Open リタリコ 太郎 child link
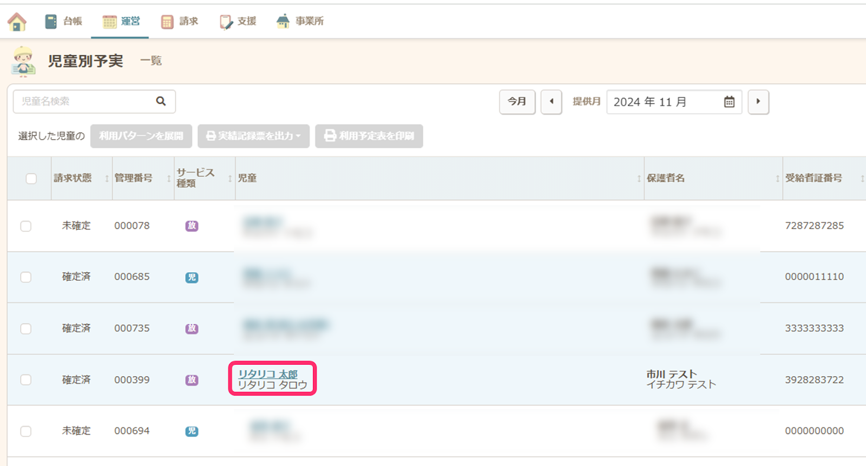Image resolution: width=866 pixels, height=466 pixels. tap(268, 374)
